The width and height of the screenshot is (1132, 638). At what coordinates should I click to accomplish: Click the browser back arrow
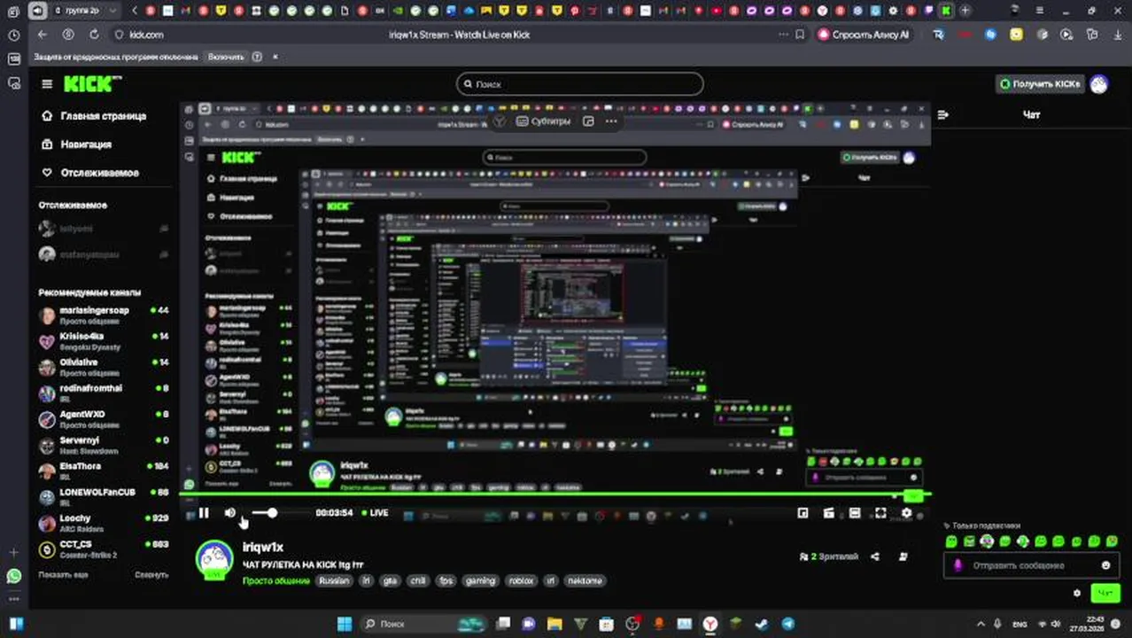tap(42, 35)
